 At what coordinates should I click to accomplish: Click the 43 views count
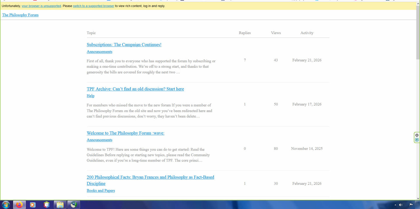pos(276,60)
